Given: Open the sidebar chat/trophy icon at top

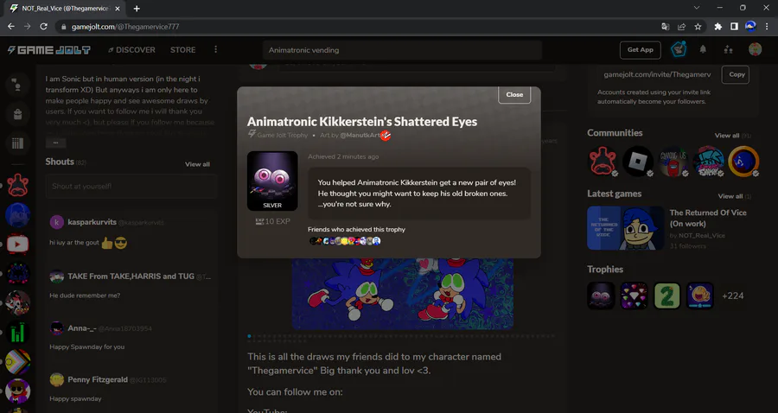Looking at the screenshot, I should click(x=17, y=85).
